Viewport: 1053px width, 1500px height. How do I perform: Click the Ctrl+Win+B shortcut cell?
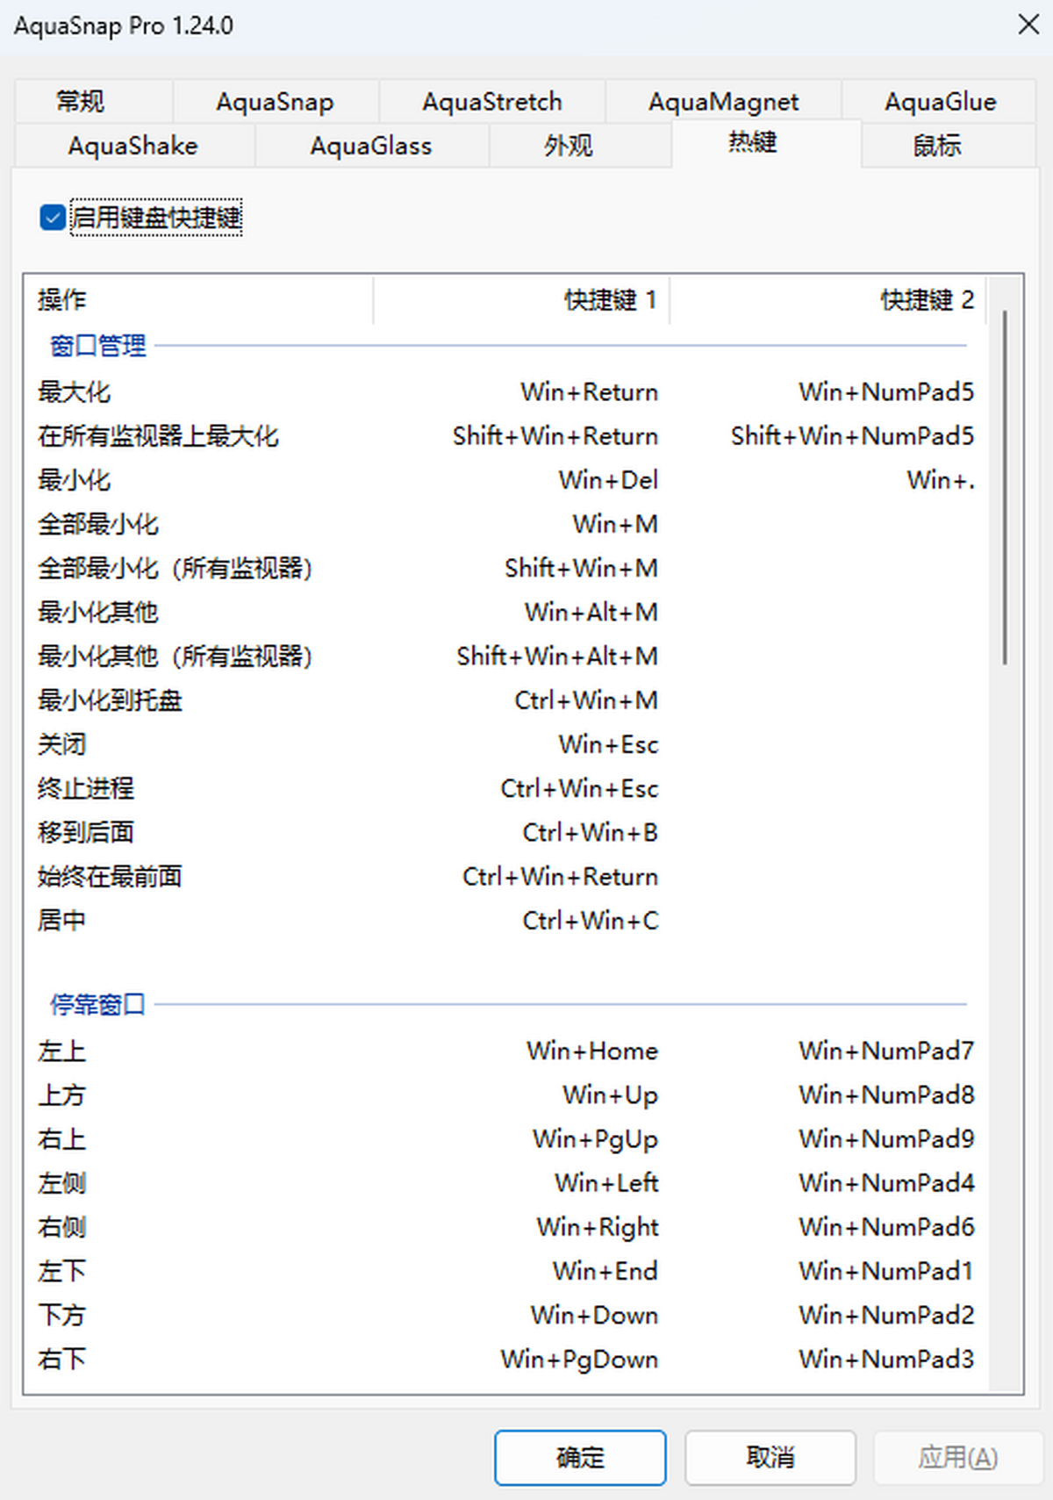pyautogui.click(x=591, y=832)
